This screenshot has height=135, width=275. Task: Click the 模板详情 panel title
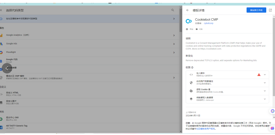pyautogui.click(x=199, y=10)
